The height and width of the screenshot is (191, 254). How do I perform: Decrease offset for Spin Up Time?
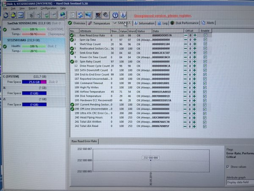point(186,40)
